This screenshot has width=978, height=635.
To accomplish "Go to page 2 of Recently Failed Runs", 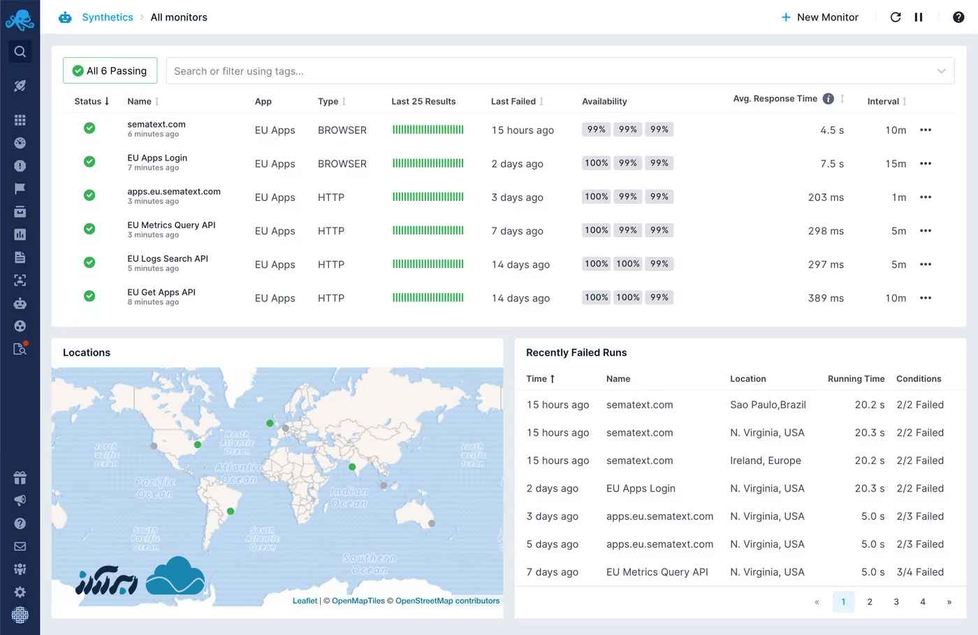I will coord(870,602).
